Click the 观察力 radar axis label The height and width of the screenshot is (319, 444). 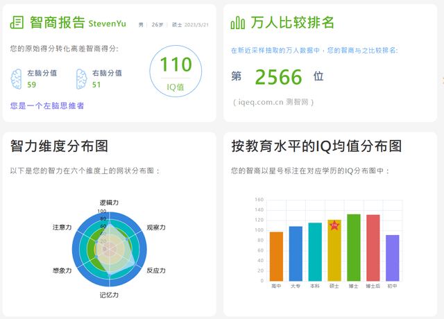[x=156, y=227]
